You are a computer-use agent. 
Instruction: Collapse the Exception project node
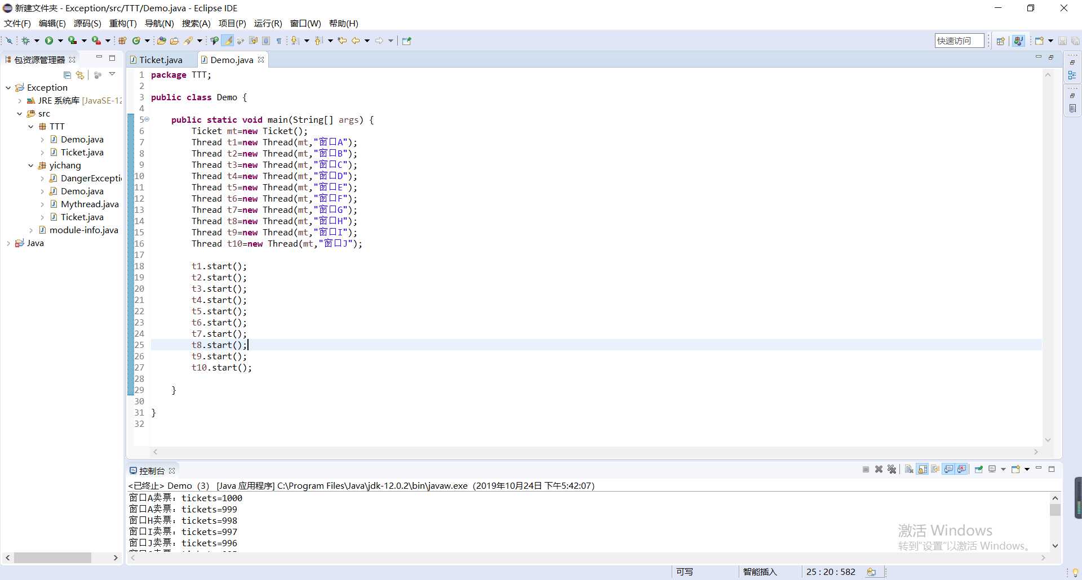click(8, 88)
